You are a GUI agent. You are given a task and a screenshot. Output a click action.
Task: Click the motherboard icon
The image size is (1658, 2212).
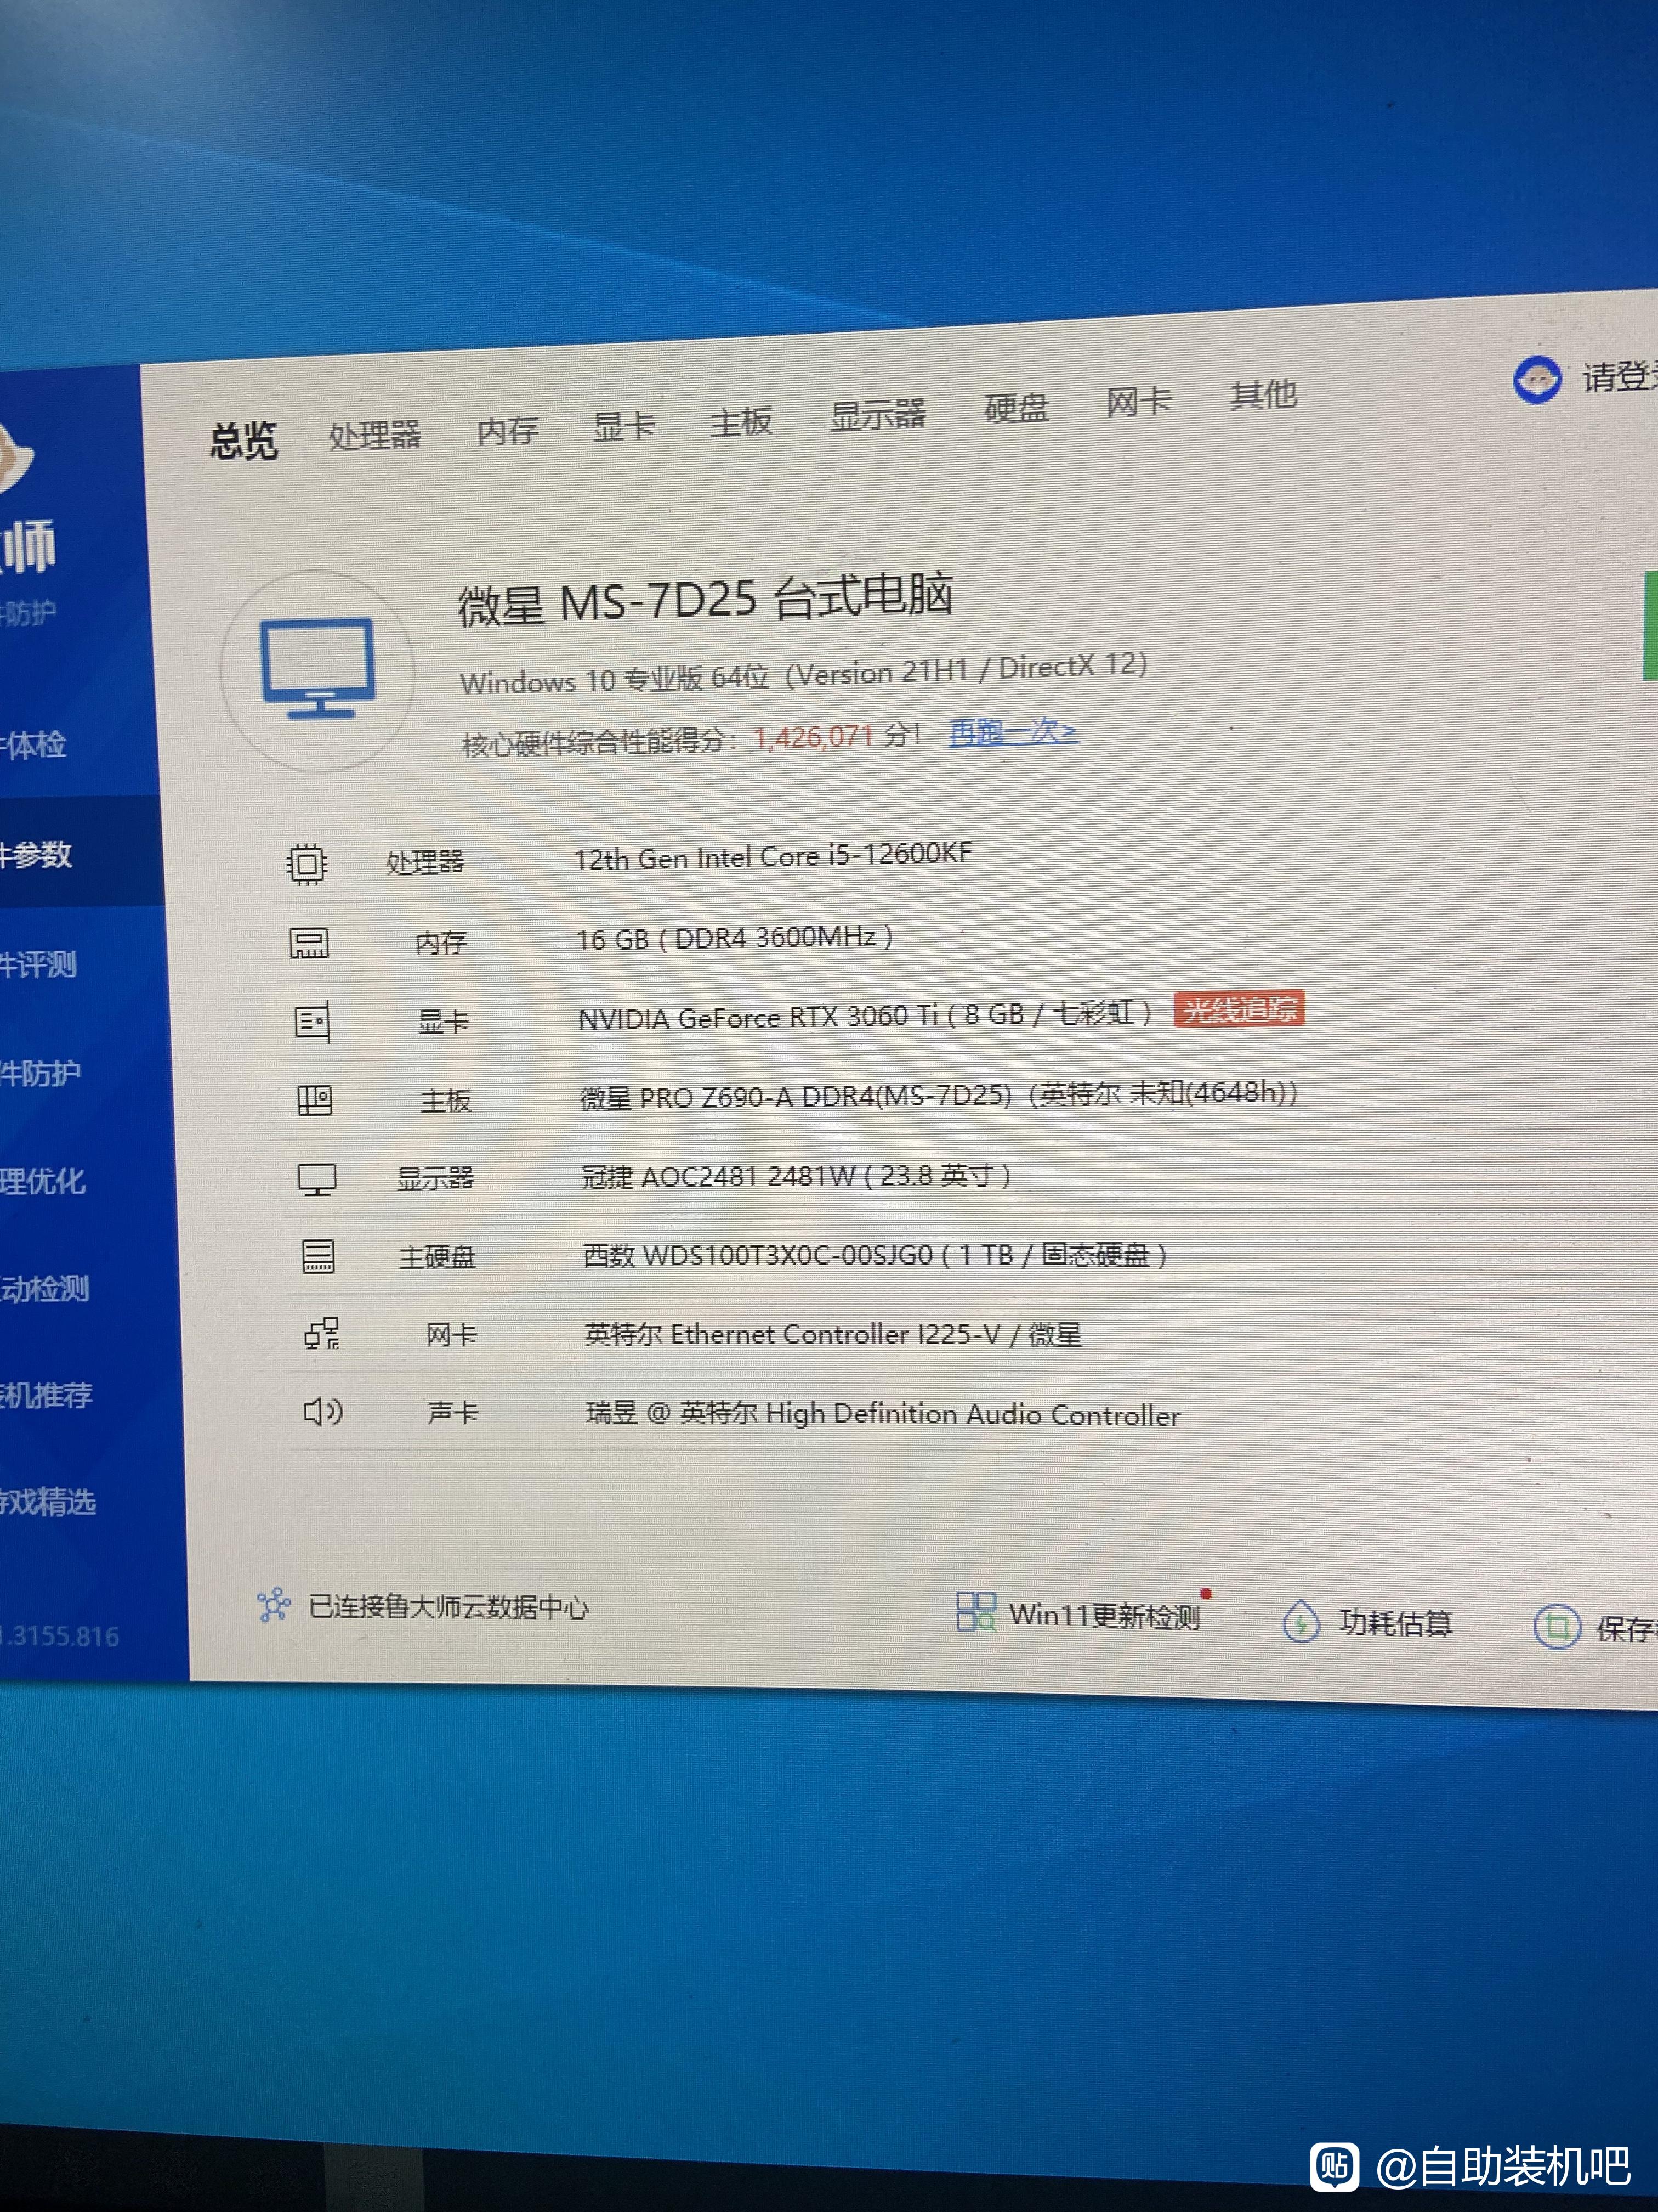click(x=315, y=1100)
